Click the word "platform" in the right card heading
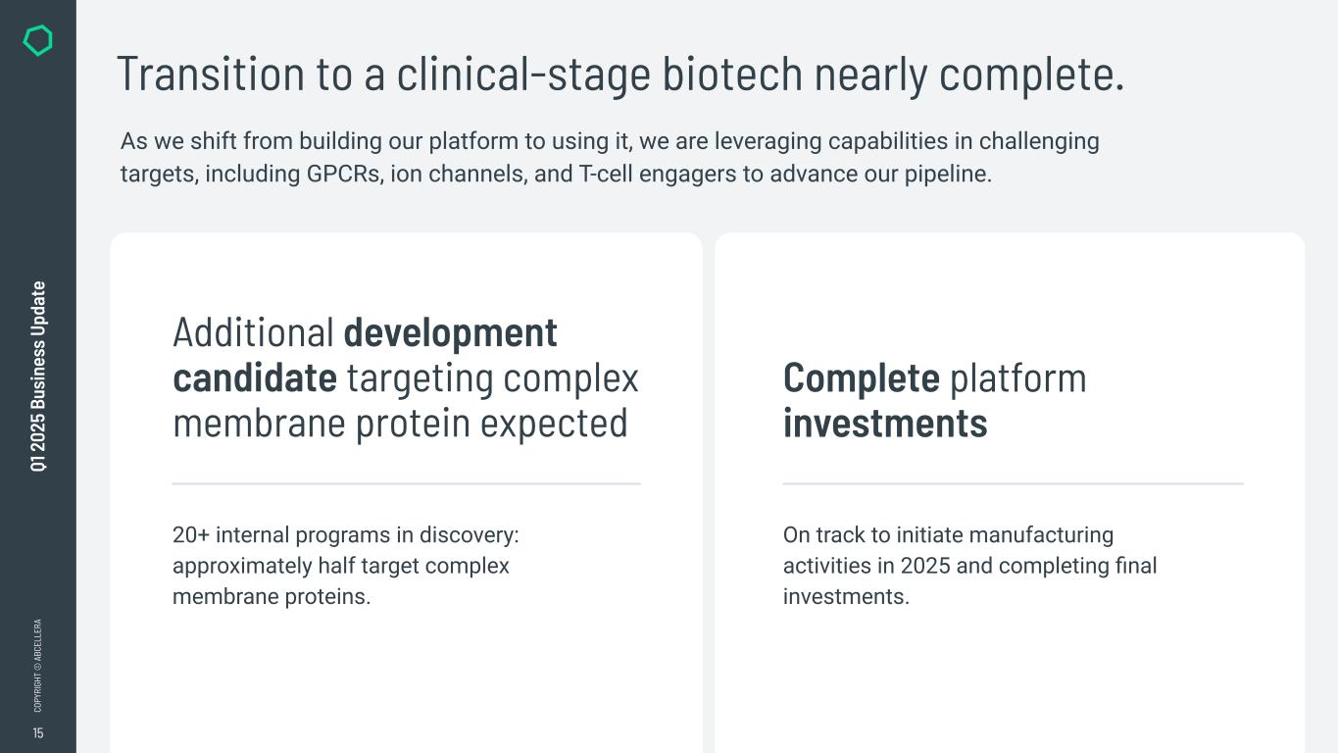This screenshot has height=753, width=1338. coord(1018,378)
